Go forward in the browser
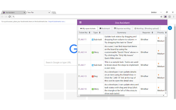 (6, 16)
